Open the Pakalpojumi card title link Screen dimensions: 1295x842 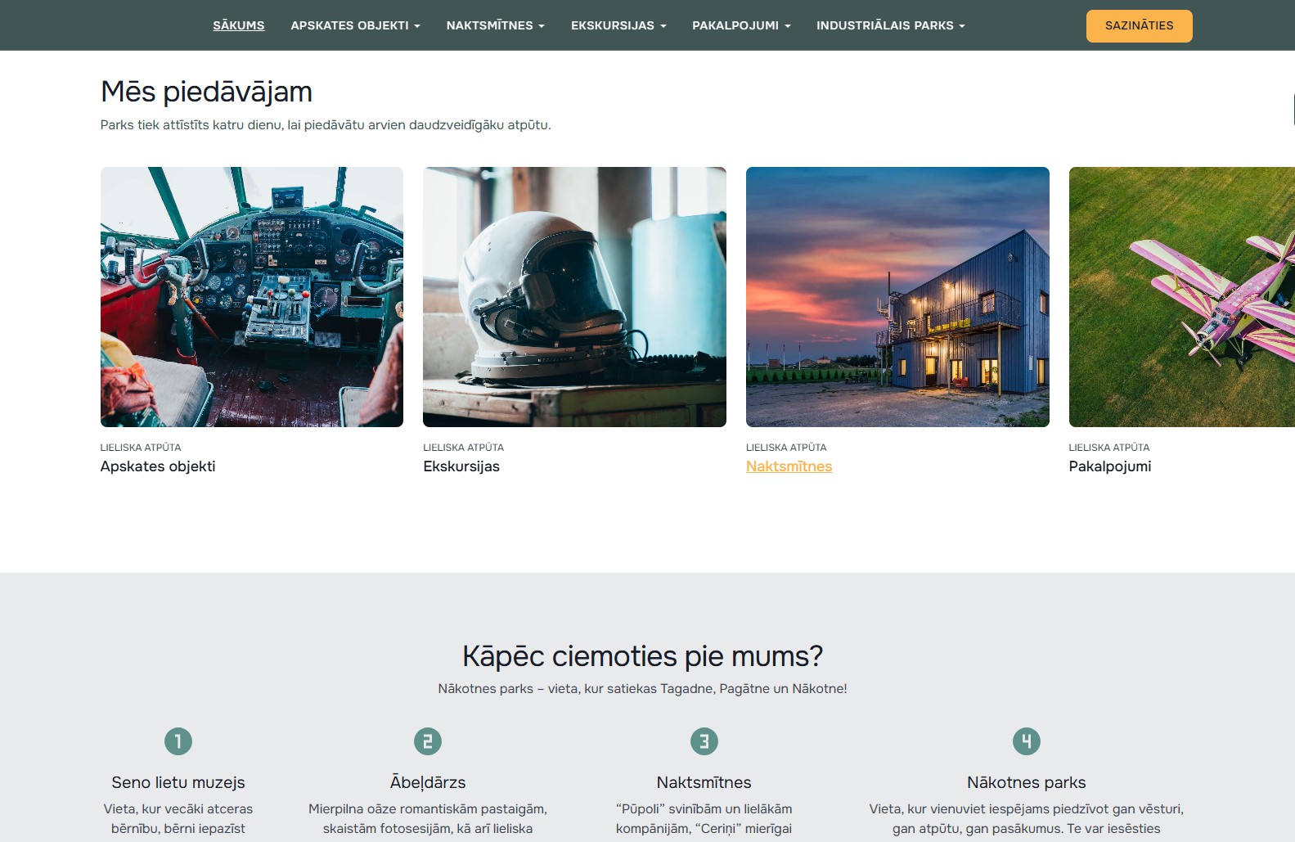point(1109,466)
